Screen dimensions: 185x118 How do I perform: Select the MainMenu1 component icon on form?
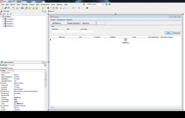pyautogui.click(x=126, y=40)
